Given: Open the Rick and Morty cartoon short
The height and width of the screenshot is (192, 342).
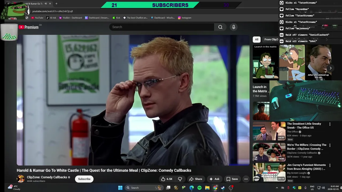Looking at the screenshot, I should pyautogui.click(x=292, y=62).
